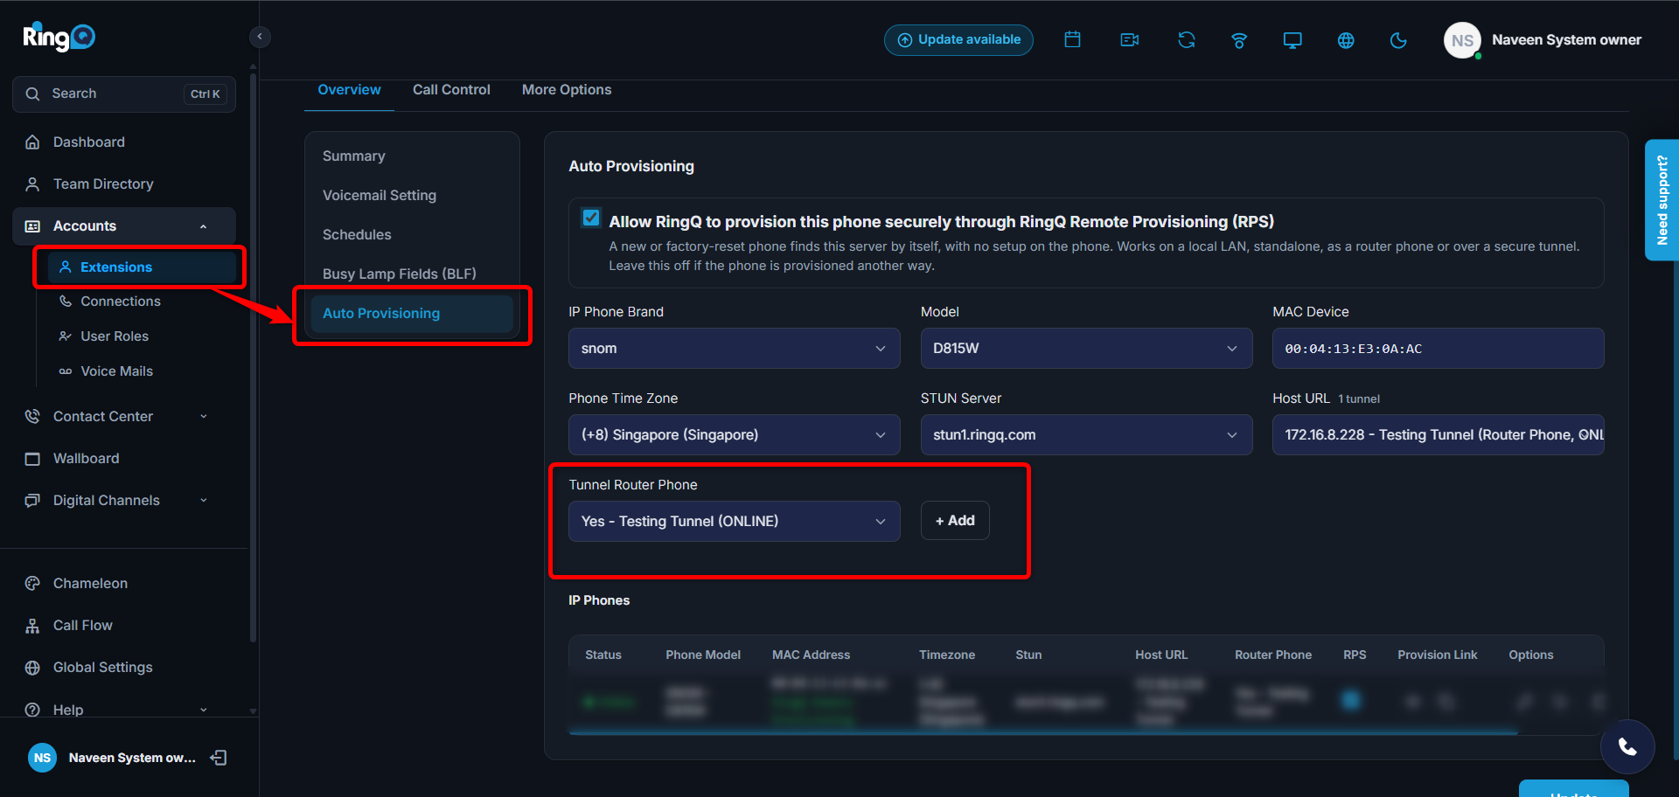Screen dimensions: 1679x797
Task: Open the Phone Time Zone Singapore dropdown
Action: [x=734, y=434]
